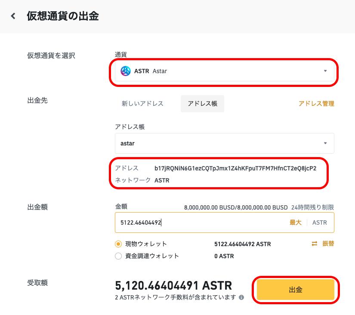
Task: Click the 最大 max amount button
Action: click(x=296, y=222)
